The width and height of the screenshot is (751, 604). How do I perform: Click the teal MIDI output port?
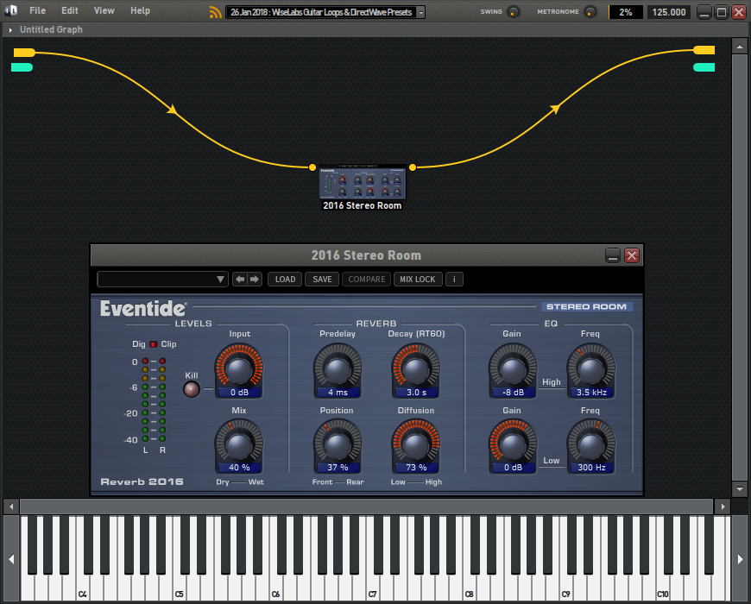pos(704,67)
